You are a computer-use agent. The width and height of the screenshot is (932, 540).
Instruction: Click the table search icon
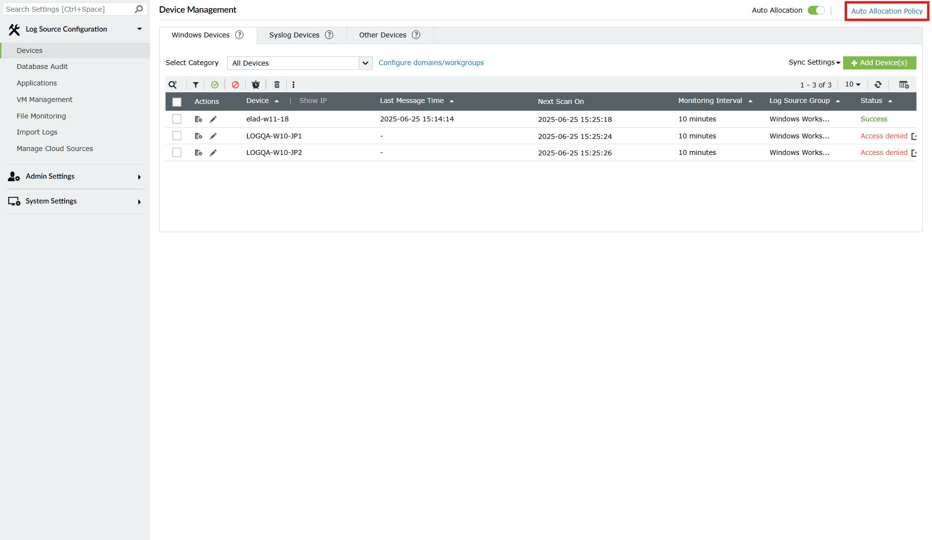pos(173,84)
